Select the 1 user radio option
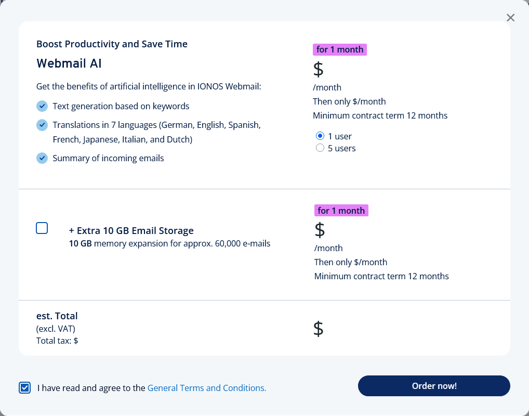 pos(320,136)
